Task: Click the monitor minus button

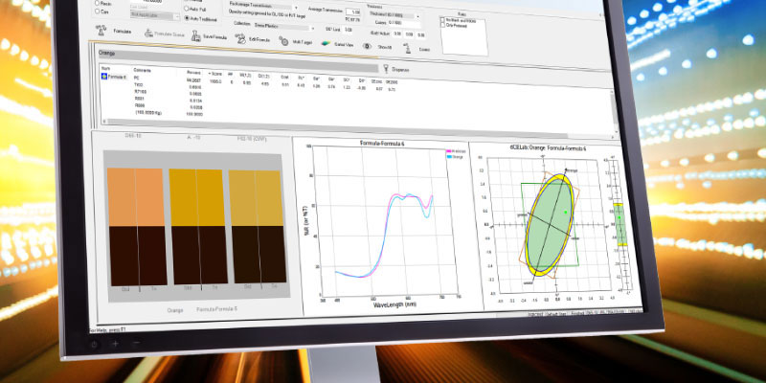Action: click(x=137, y=343)
